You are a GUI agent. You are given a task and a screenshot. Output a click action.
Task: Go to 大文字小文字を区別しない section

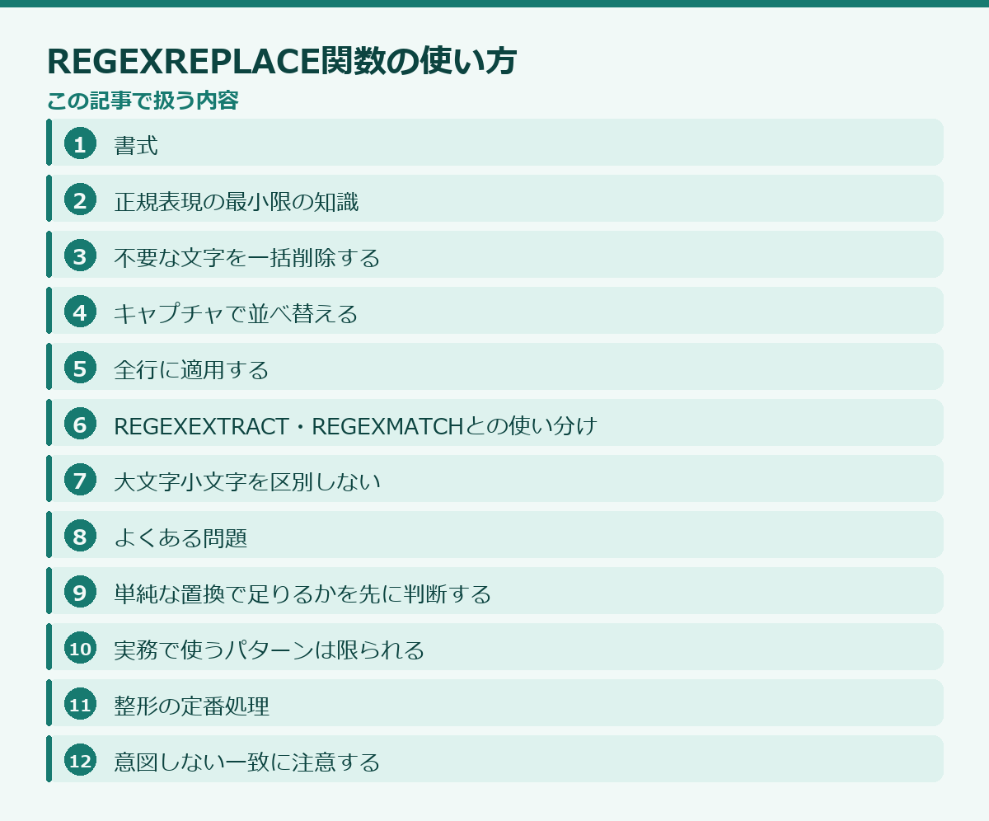[x=494, y=479]
